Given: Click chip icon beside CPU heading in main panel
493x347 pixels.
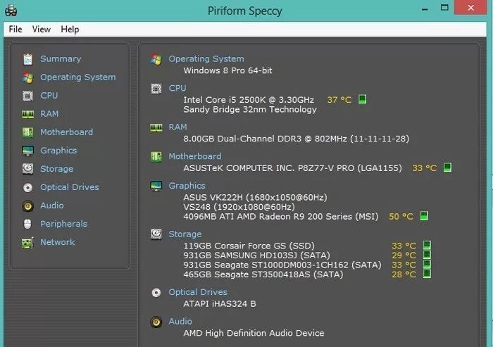Looking at the screenshot, I should [156, 89].
